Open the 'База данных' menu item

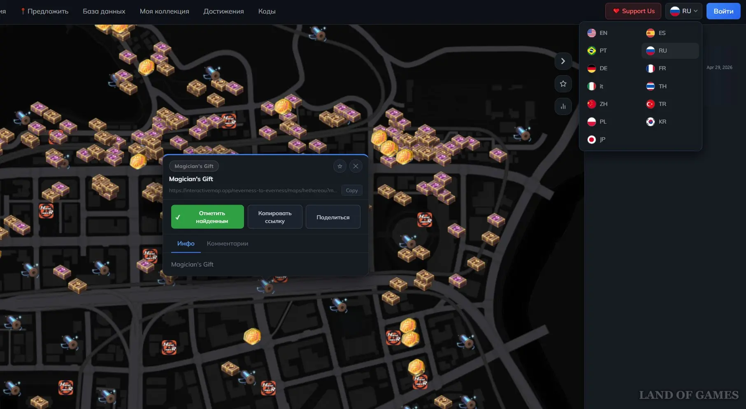pyautogui.click(x=104, y=11)
